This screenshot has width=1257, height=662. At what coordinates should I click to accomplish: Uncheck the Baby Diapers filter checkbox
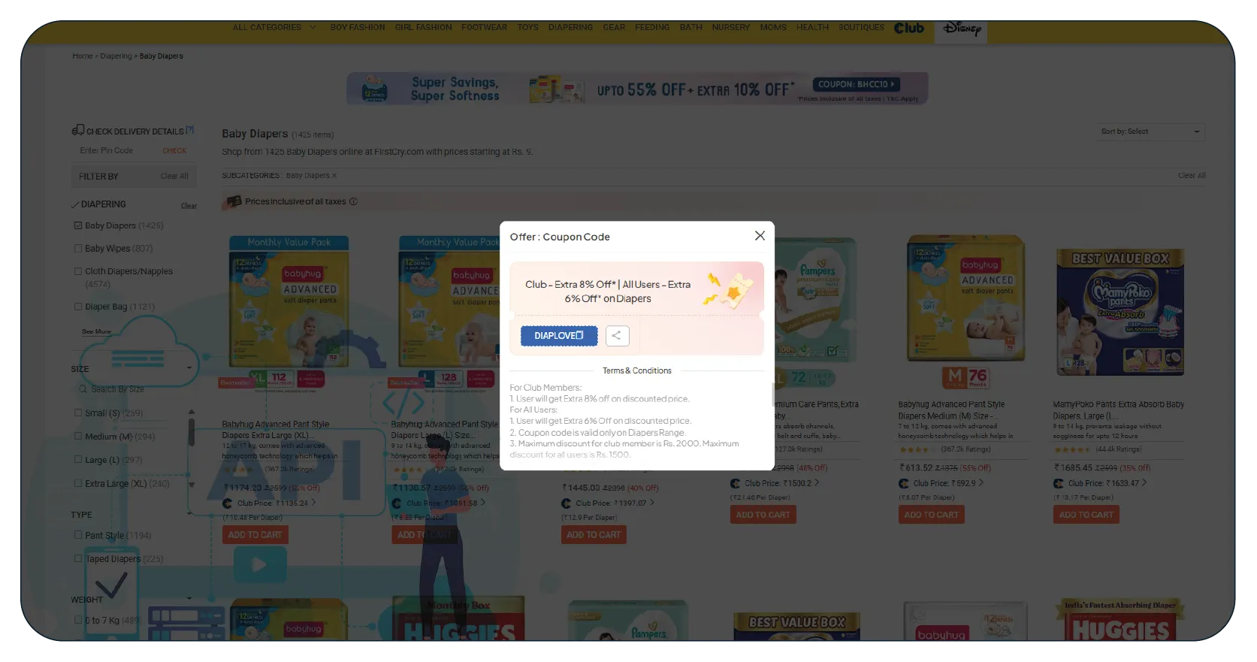pos(78,225)
